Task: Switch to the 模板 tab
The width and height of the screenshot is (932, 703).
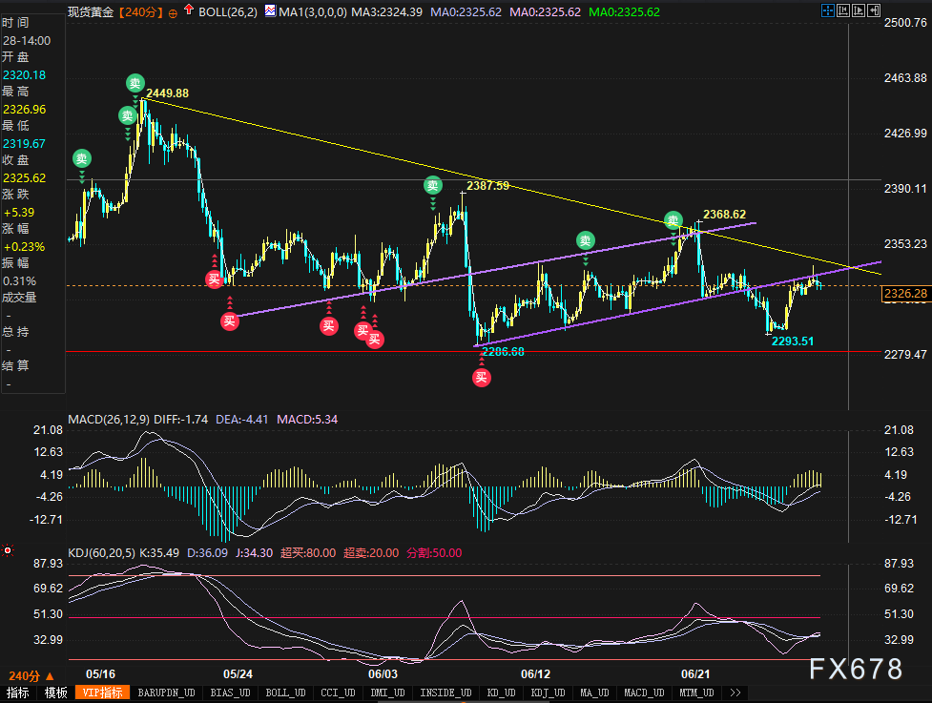Action: point(55,693)
